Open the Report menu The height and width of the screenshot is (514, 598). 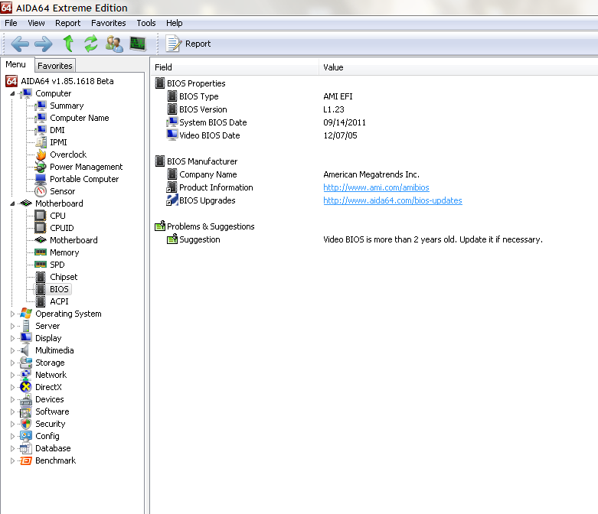point(68,23)
